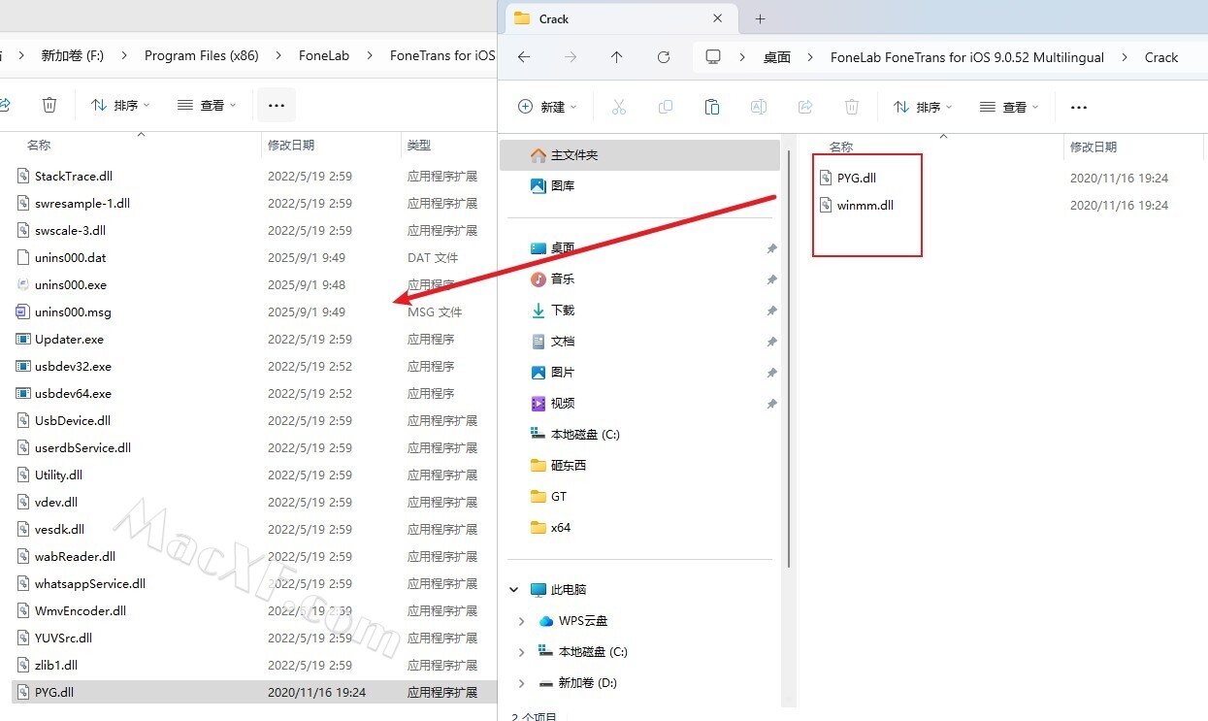Open the 排序 dropdown in FoneTrans window

[x=121, y=105]
